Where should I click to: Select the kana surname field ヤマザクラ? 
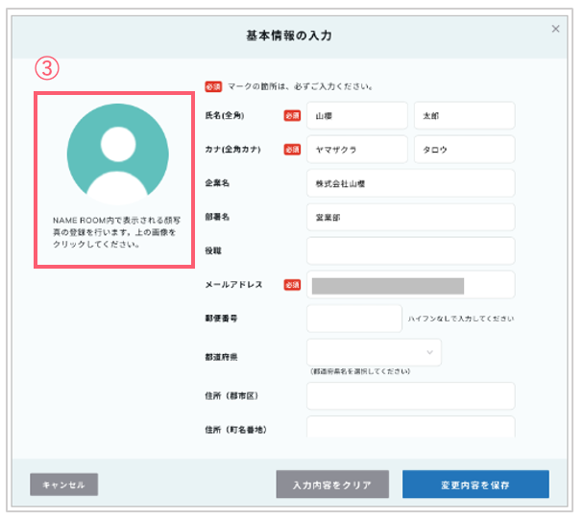[x=356, y=150]
